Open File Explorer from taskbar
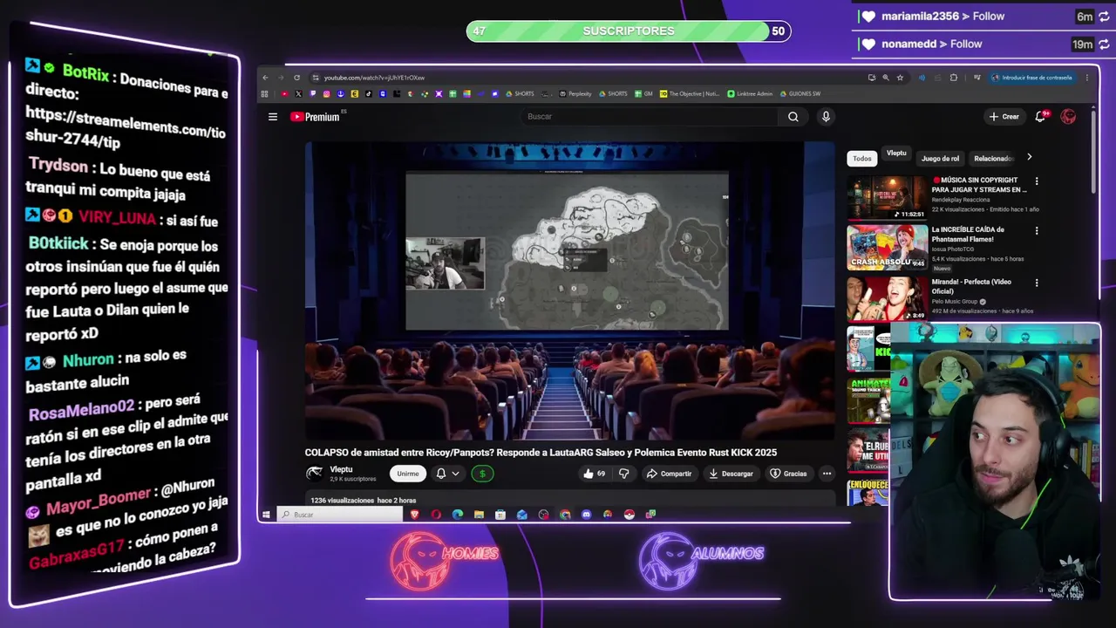 tap(479, 515)
